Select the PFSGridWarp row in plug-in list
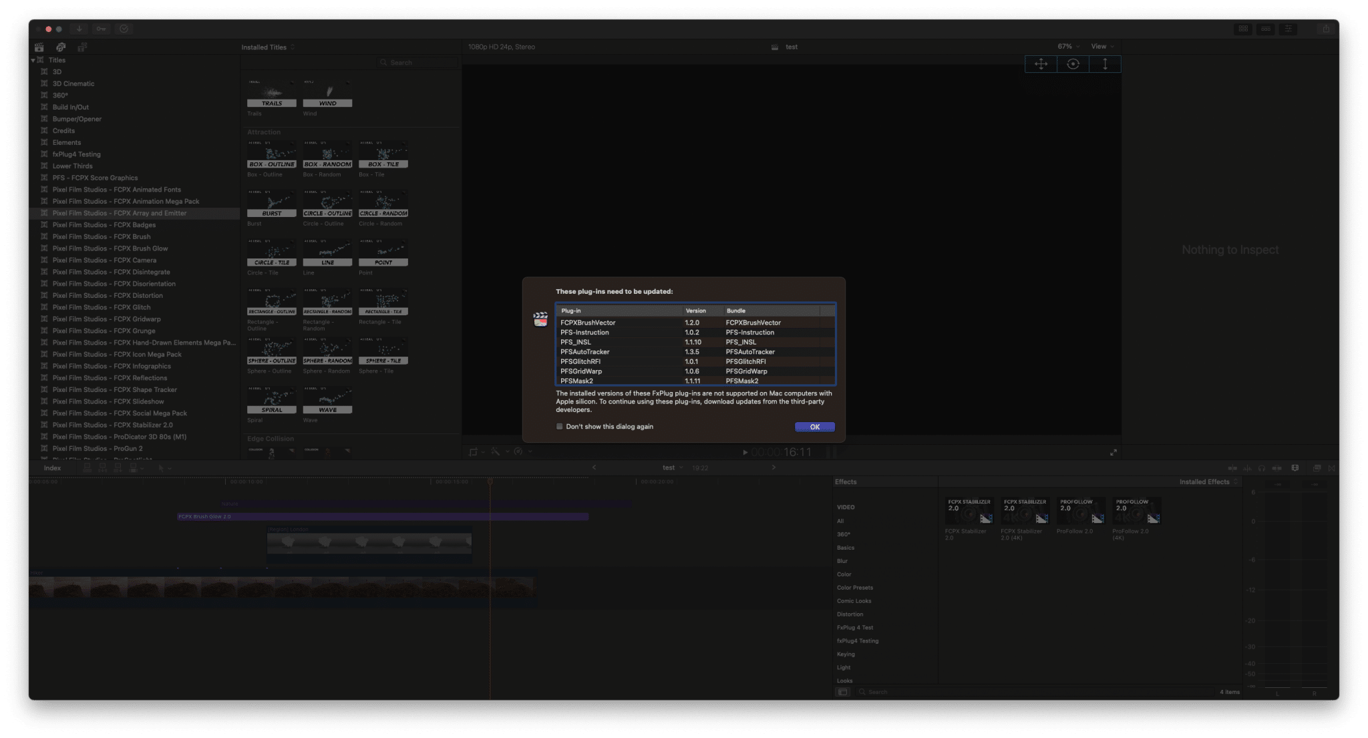Screen dimensions: 1368x738 pyautogui.click(x=695, y=371)
